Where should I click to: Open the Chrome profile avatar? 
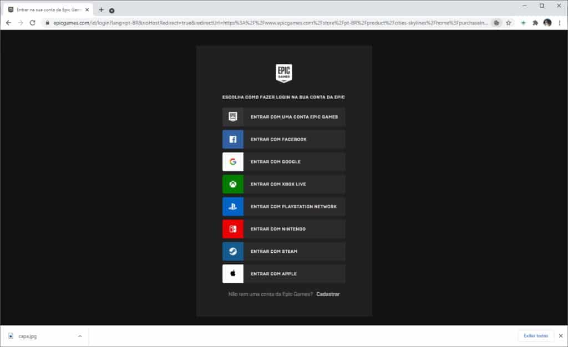(x=547, y=23)
